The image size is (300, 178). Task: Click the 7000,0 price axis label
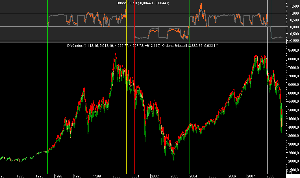click(293, 76)
